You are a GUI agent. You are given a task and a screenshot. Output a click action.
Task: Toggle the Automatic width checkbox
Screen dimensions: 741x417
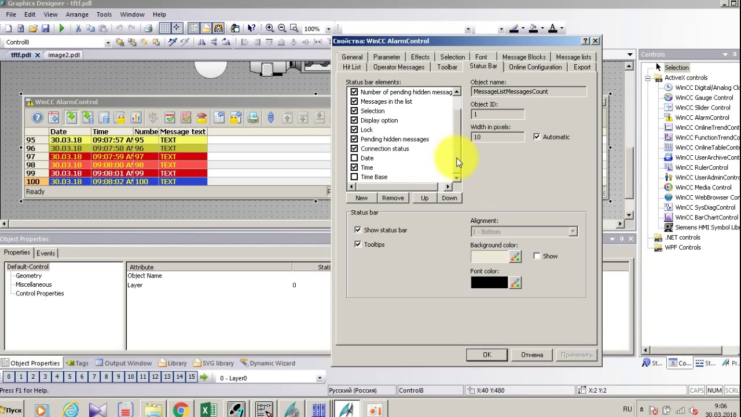click(x=537, y=137)
